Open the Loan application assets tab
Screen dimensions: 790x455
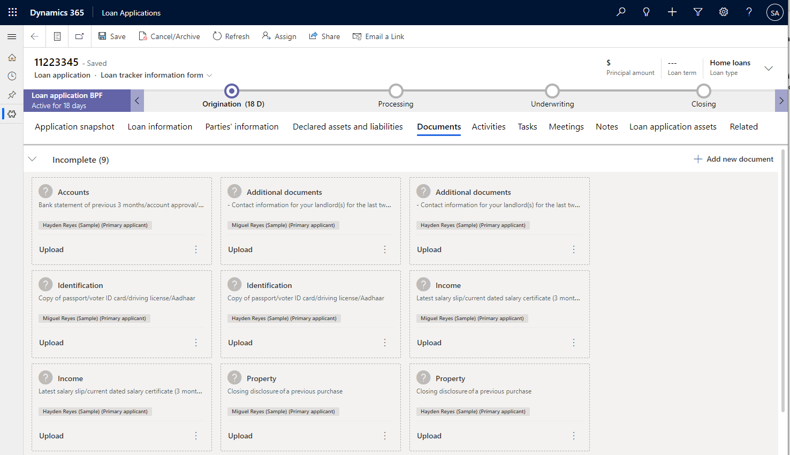[x=673, y=127]
